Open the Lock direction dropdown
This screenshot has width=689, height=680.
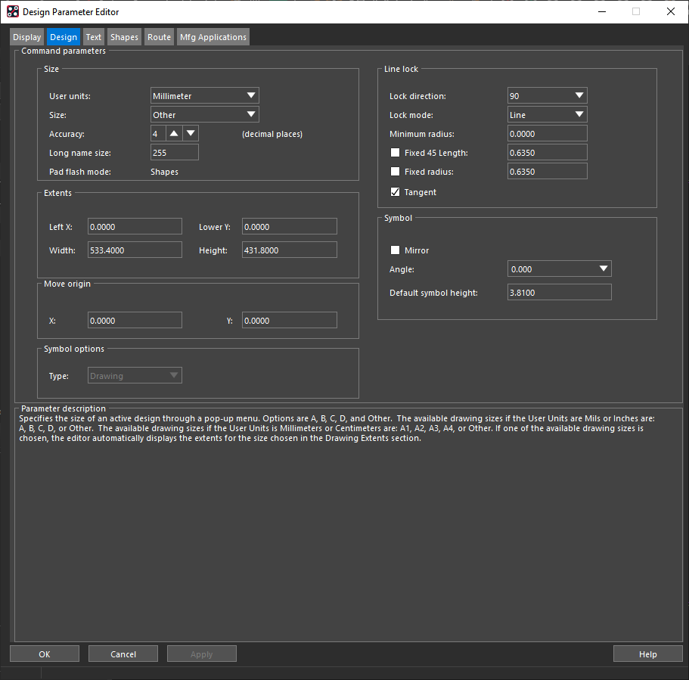548,96
